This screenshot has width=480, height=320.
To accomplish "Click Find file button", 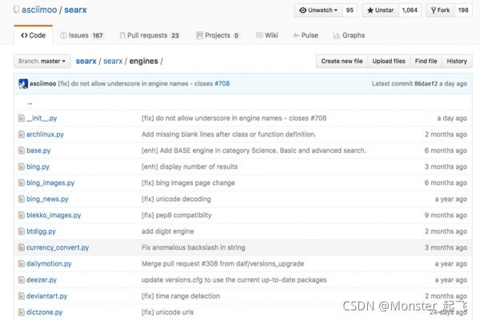I will [x=426, y=62].
